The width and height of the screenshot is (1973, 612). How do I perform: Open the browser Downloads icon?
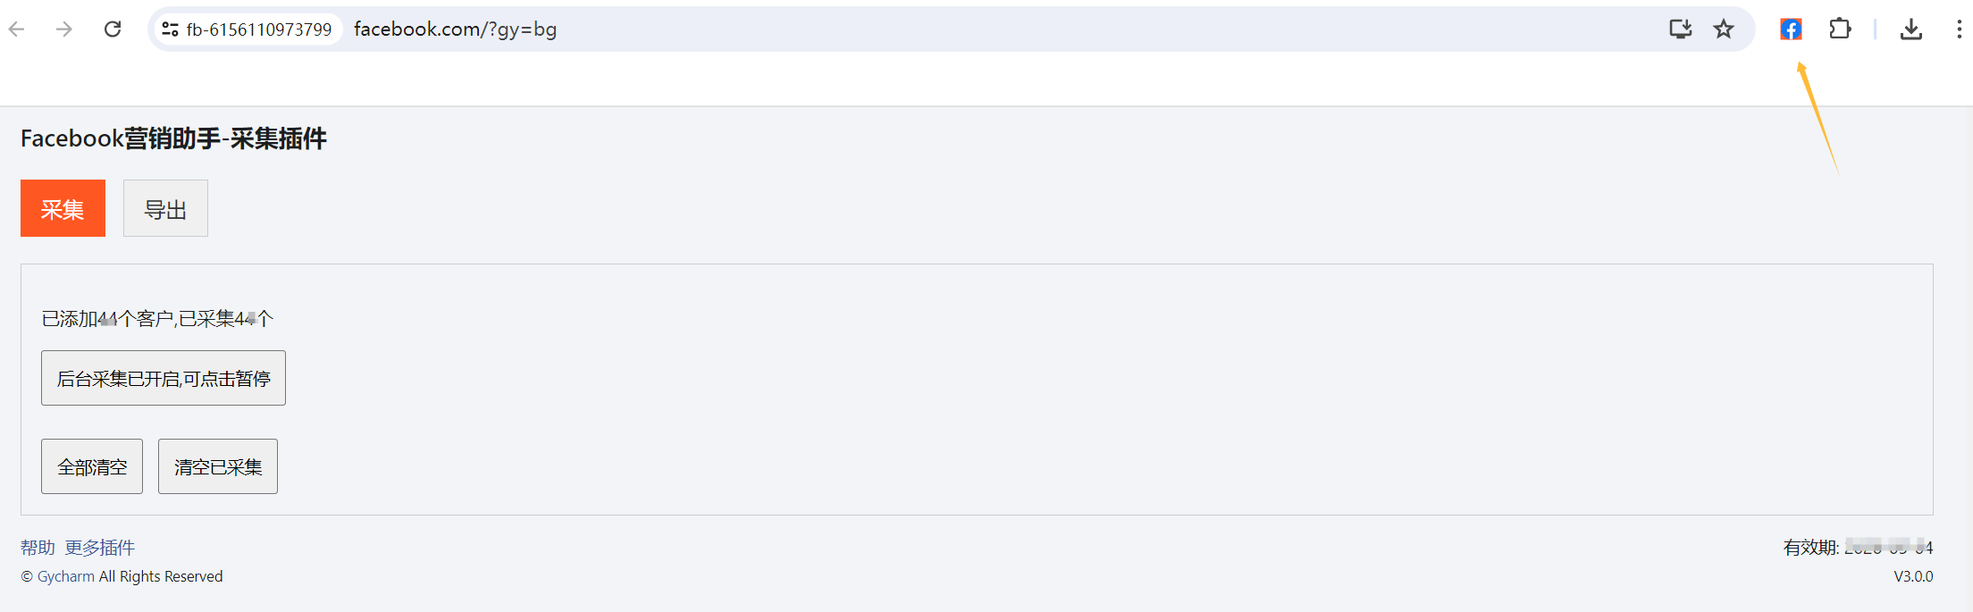pyautogui.click(x=1910, y=29)
